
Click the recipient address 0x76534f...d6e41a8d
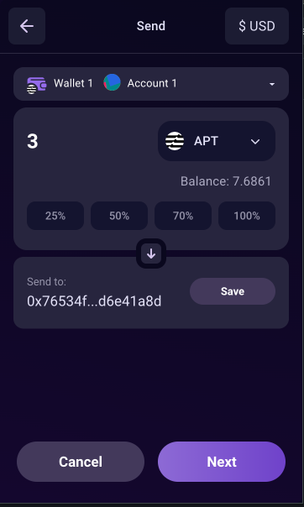(x=94, y=301)
